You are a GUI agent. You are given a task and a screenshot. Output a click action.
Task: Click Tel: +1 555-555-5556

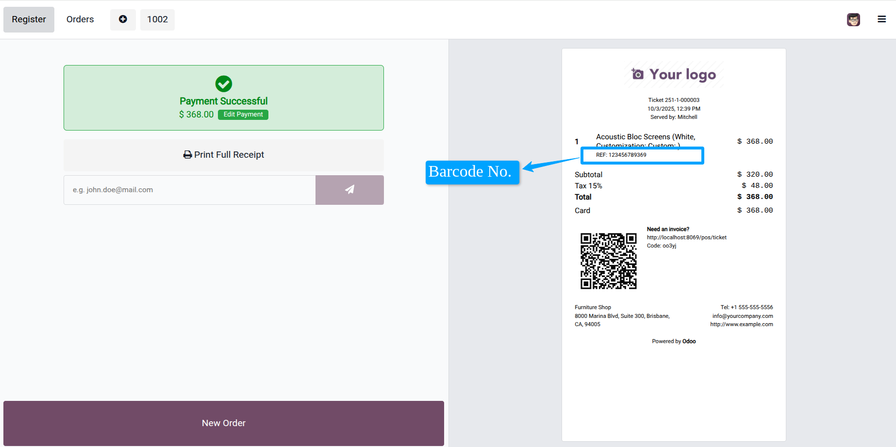tap(747, 307)
